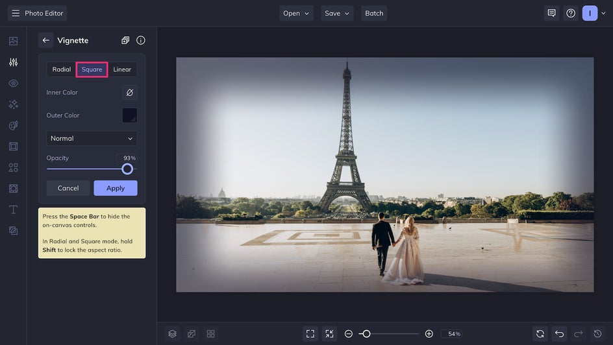Open the Graphics shapes sidebar icon

[x=13, y=167]
